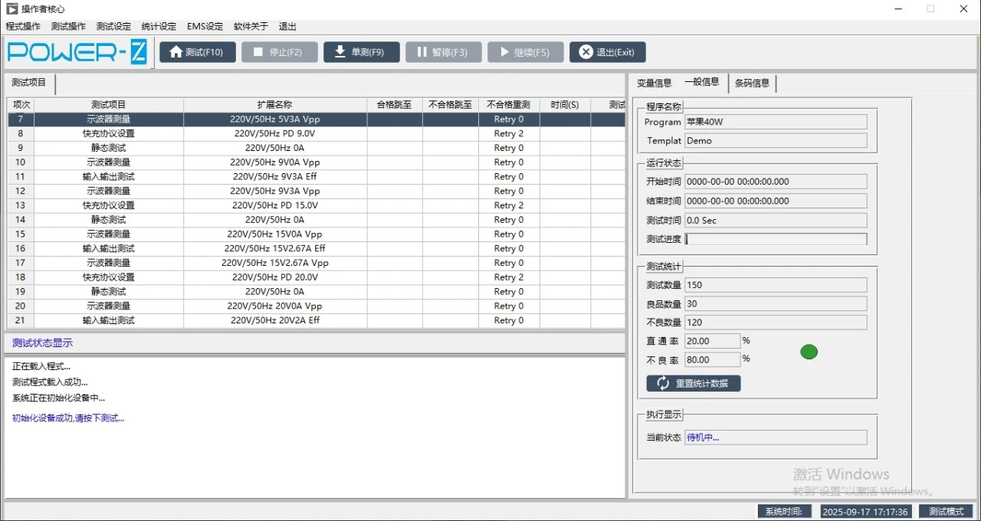The height and width of the screenshot is (521, 981).
Task: Switch to the 变量信息 tab
Action: click(654, 83)
